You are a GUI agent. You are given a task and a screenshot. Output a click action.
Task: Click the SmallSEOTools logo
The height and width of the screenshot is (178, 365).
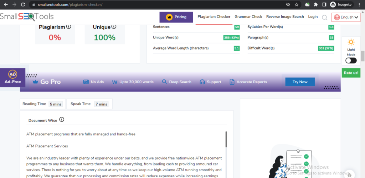click(x=27, y=16)
